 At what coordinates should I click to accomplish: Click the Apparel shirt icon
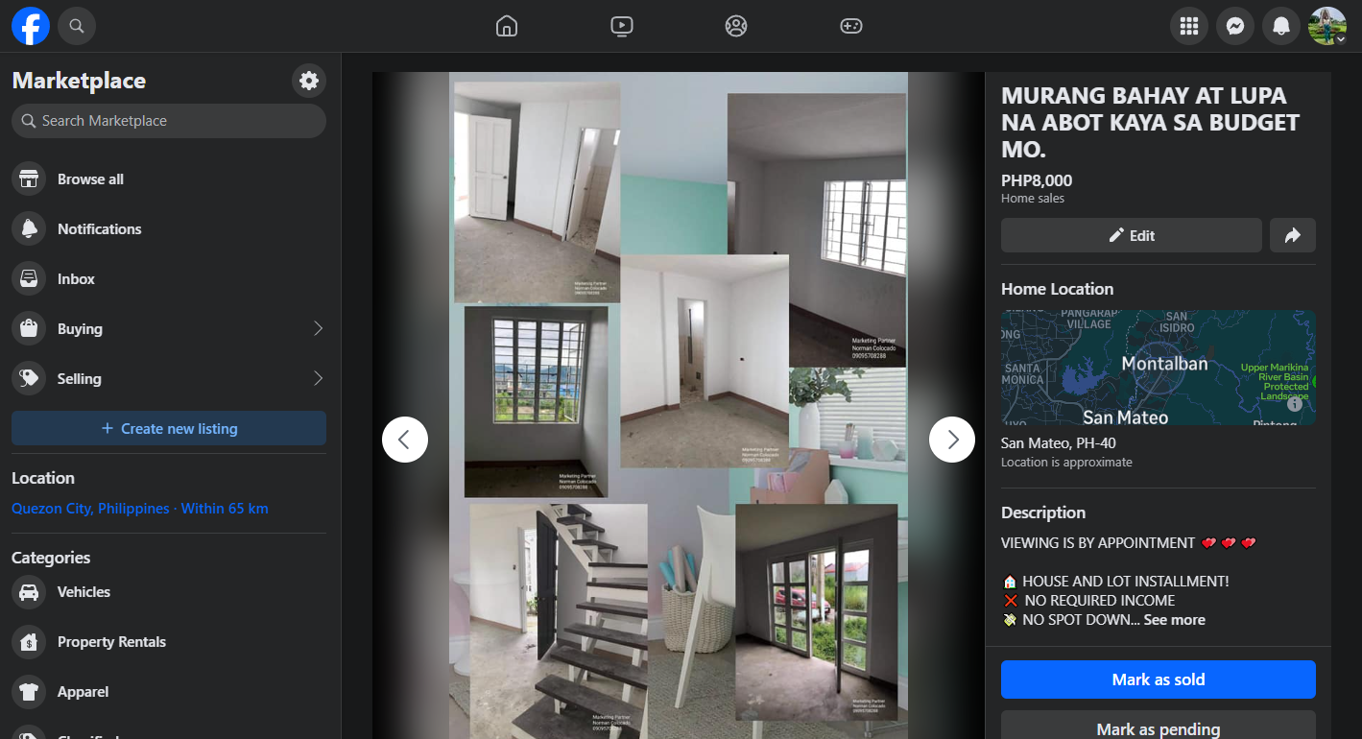tap(29, 692)
